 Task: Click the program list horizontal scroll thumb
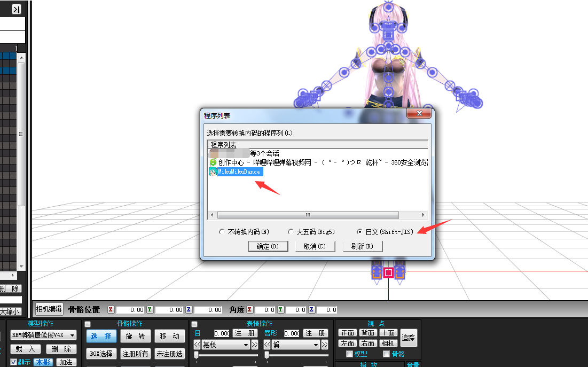(x=308, y=215)
